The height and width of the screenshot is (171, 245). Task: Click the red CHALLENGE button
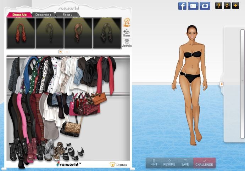(x=204, y=163)
